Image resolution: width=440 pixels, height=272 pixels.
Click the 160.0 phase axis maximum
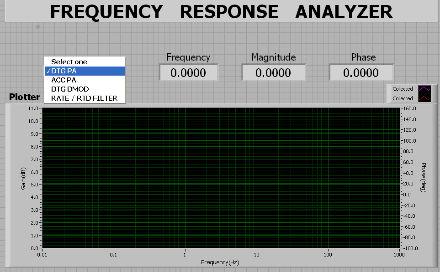click(x=410, y=108)
